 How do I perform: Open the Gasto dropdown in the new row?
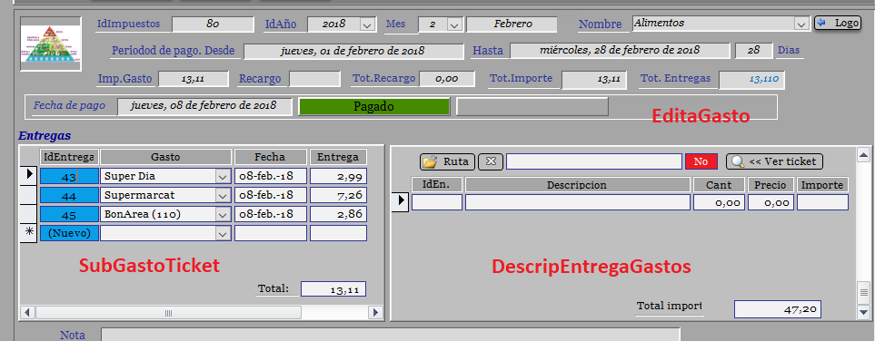click(x=224, y=233)
